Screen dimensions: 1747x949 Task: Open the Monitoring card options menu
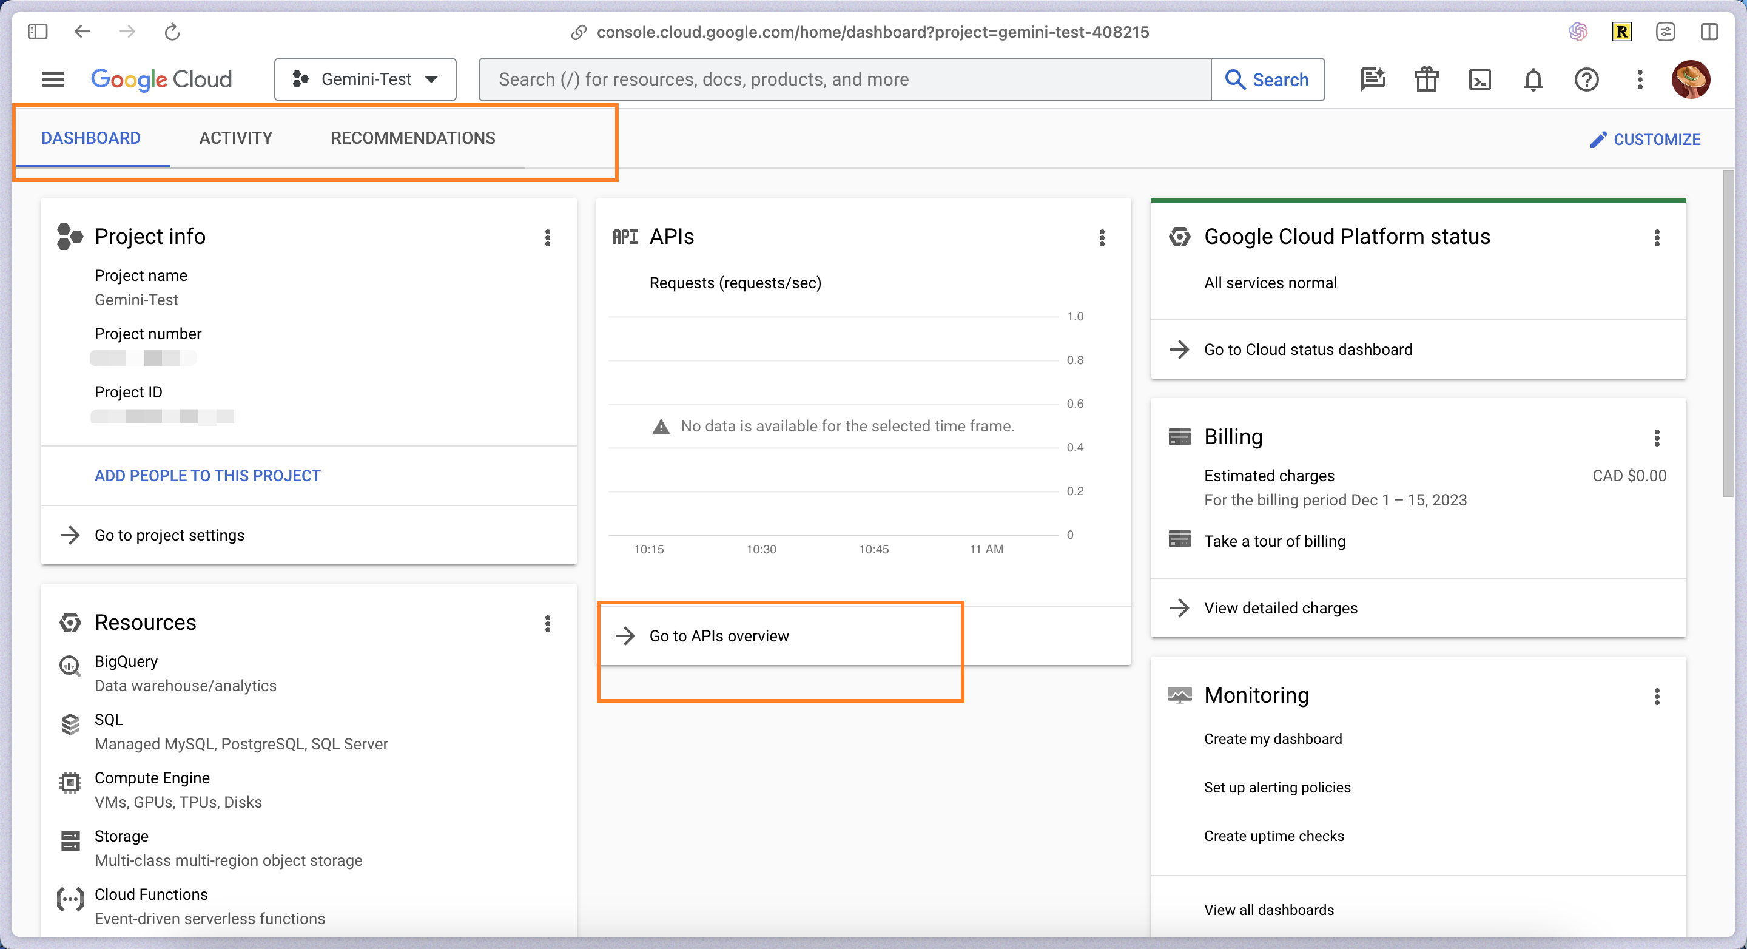(x=1657, y=696)
